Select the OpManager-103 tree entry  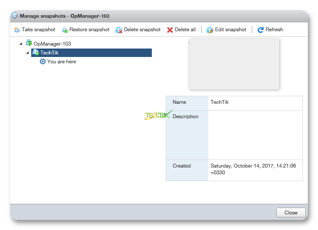[52, 44]
